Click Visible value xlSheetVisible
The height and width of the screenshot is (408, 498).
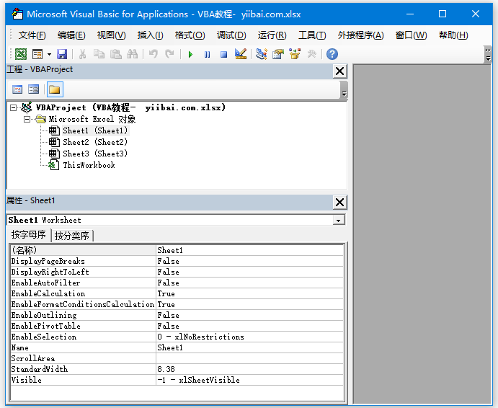[x=249, y=380]
